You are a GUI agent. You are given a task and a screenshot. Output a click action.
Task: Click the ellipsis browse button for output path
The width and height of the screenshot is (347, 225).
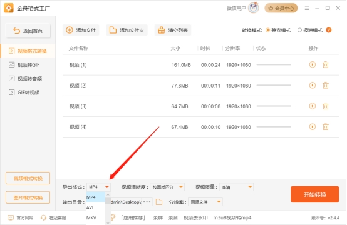pos(147,202)
